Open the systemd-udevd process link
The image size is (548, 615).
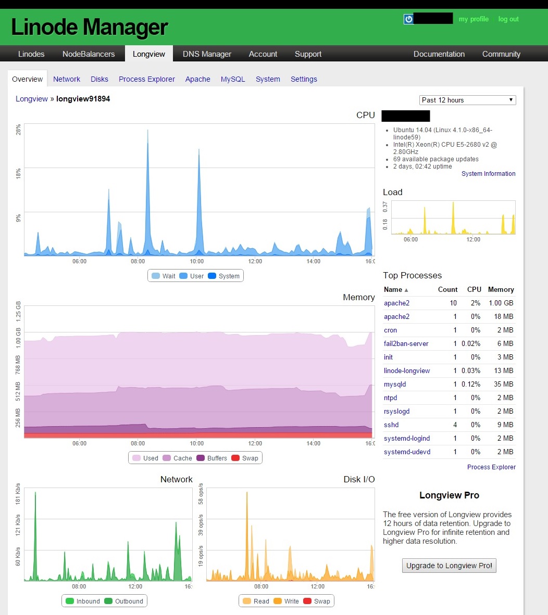(407, 452)
